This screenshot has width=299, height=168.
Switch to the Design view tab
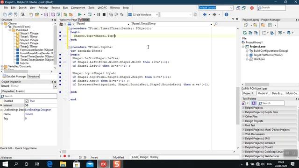coord(144,157)
